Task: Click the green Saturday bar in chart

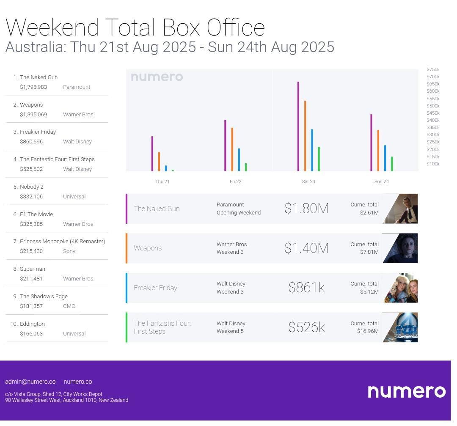Action: [x=319, y=159]
